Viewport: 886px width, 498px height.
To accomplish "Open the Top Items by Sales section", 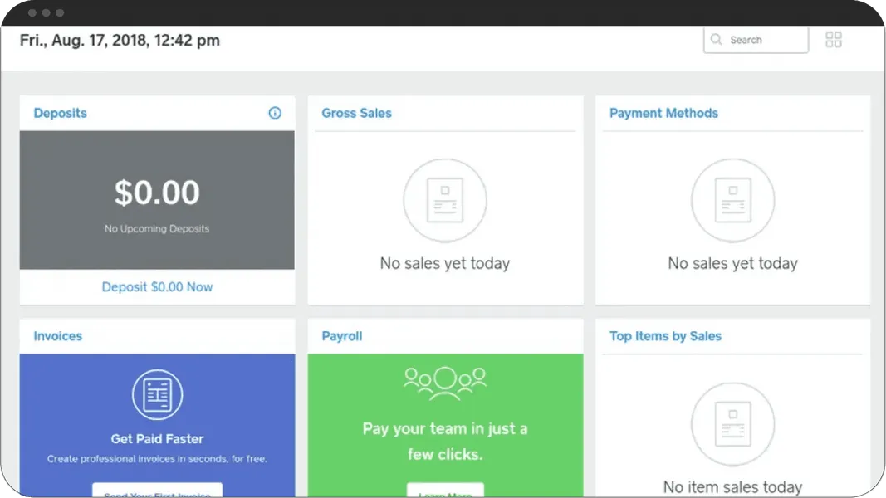I will click(664, 336).
